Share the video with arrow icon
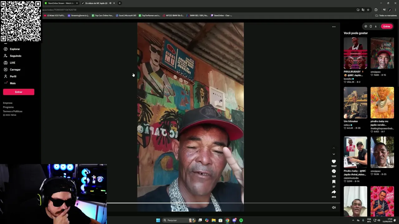The height and width of the screenshot is (224, 399). (334, 192)
